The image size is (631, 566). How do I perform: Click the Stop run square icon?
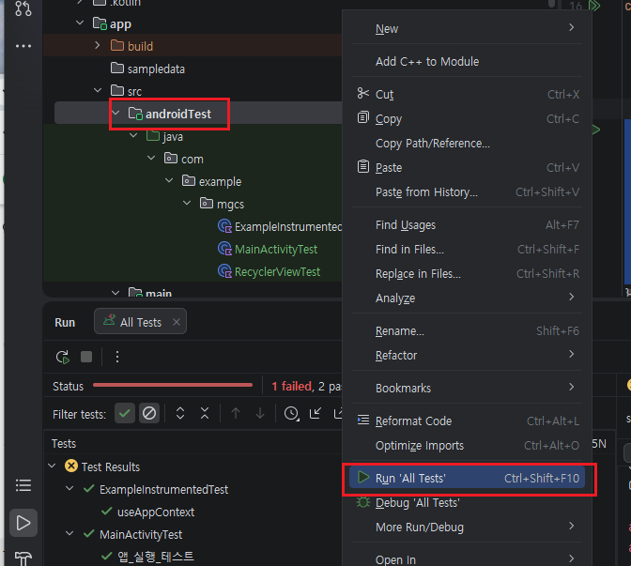click(x=86, y=357)
